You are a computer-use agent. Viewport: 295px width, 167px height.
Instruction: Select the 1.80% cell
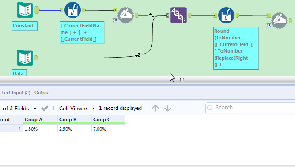click(x=40, y=129)
